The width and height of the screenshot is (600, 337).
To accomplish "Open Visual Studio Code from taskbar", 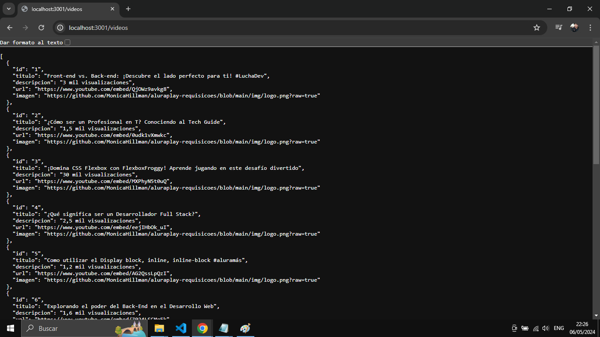I will [181, 328].
